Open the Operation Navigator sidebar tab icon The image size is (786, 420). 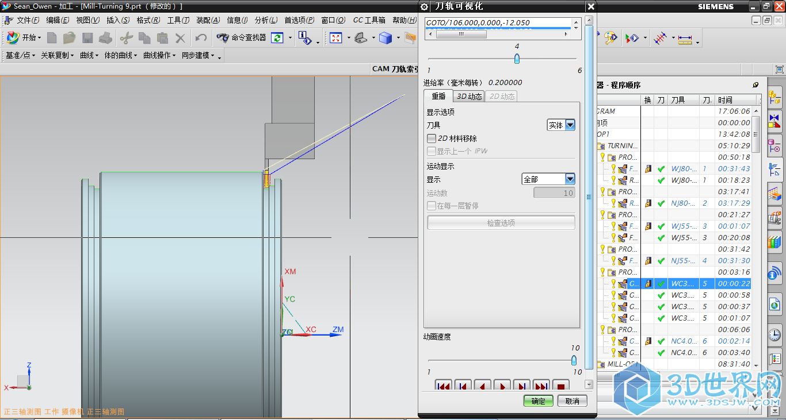coord(774,169)
